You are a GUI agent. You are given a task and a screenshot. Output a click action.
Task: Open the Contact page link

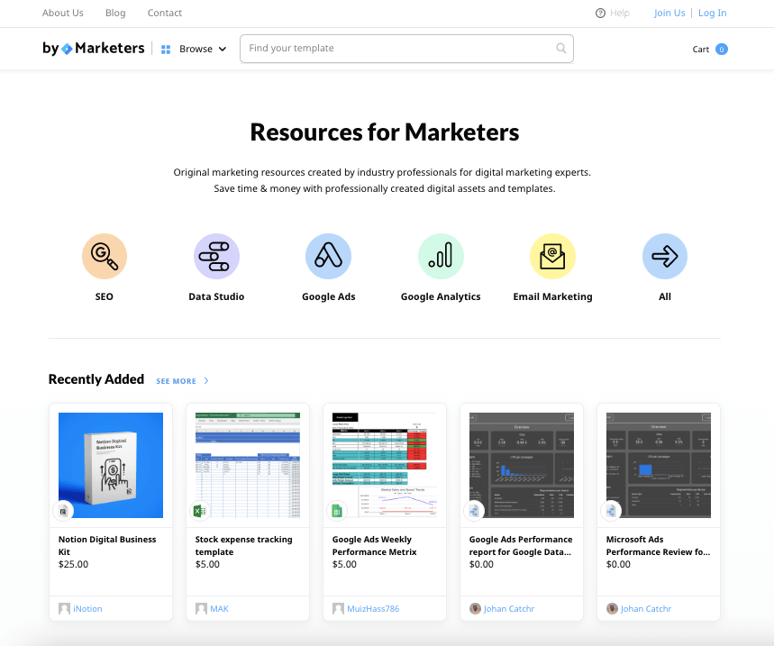165,14
